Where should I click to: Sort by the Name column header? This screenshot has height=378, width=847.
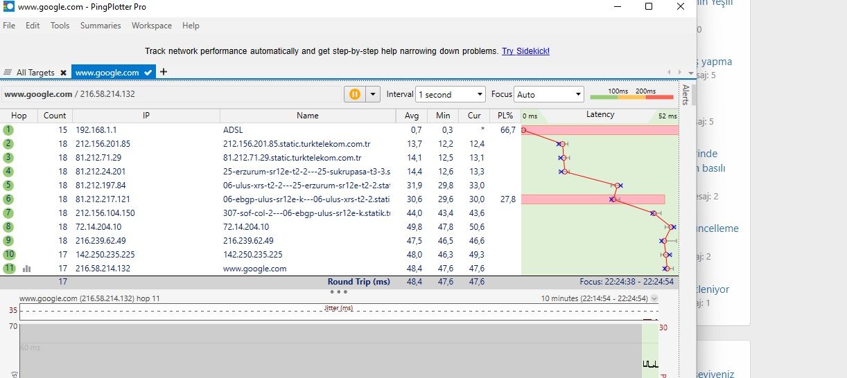[308, 116]
